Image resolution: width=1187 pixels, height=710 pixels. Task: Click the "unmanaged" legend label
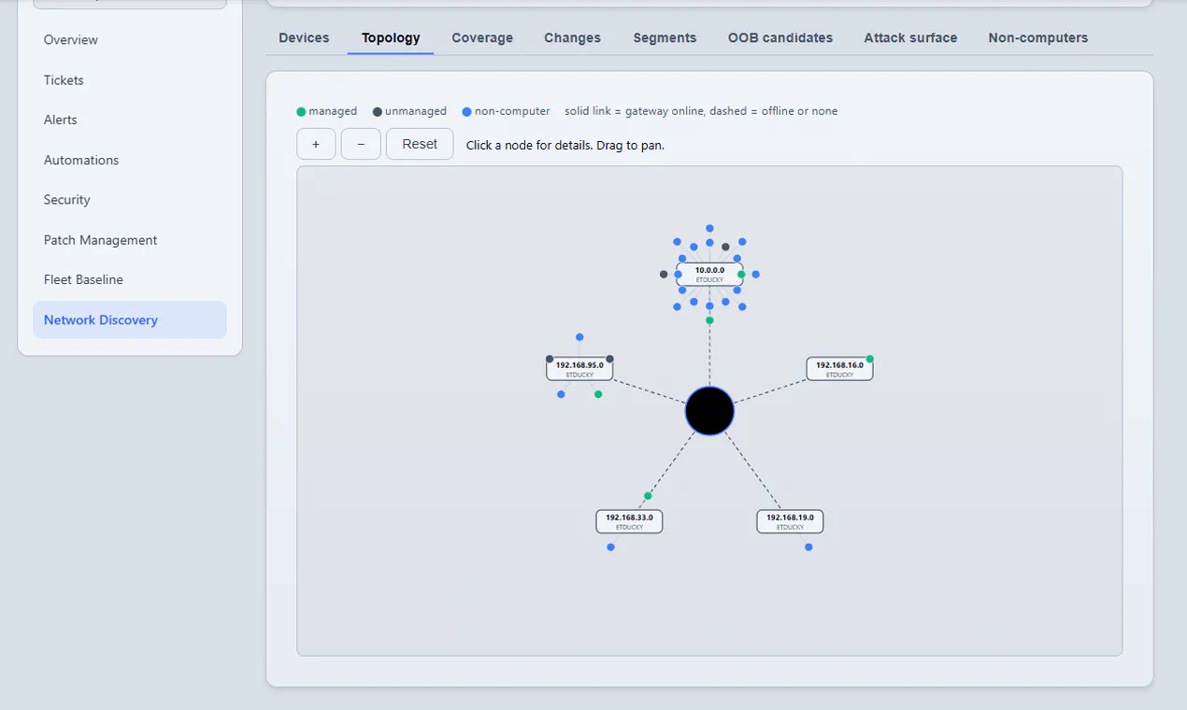pyautogui.click(x=416, y=111)
